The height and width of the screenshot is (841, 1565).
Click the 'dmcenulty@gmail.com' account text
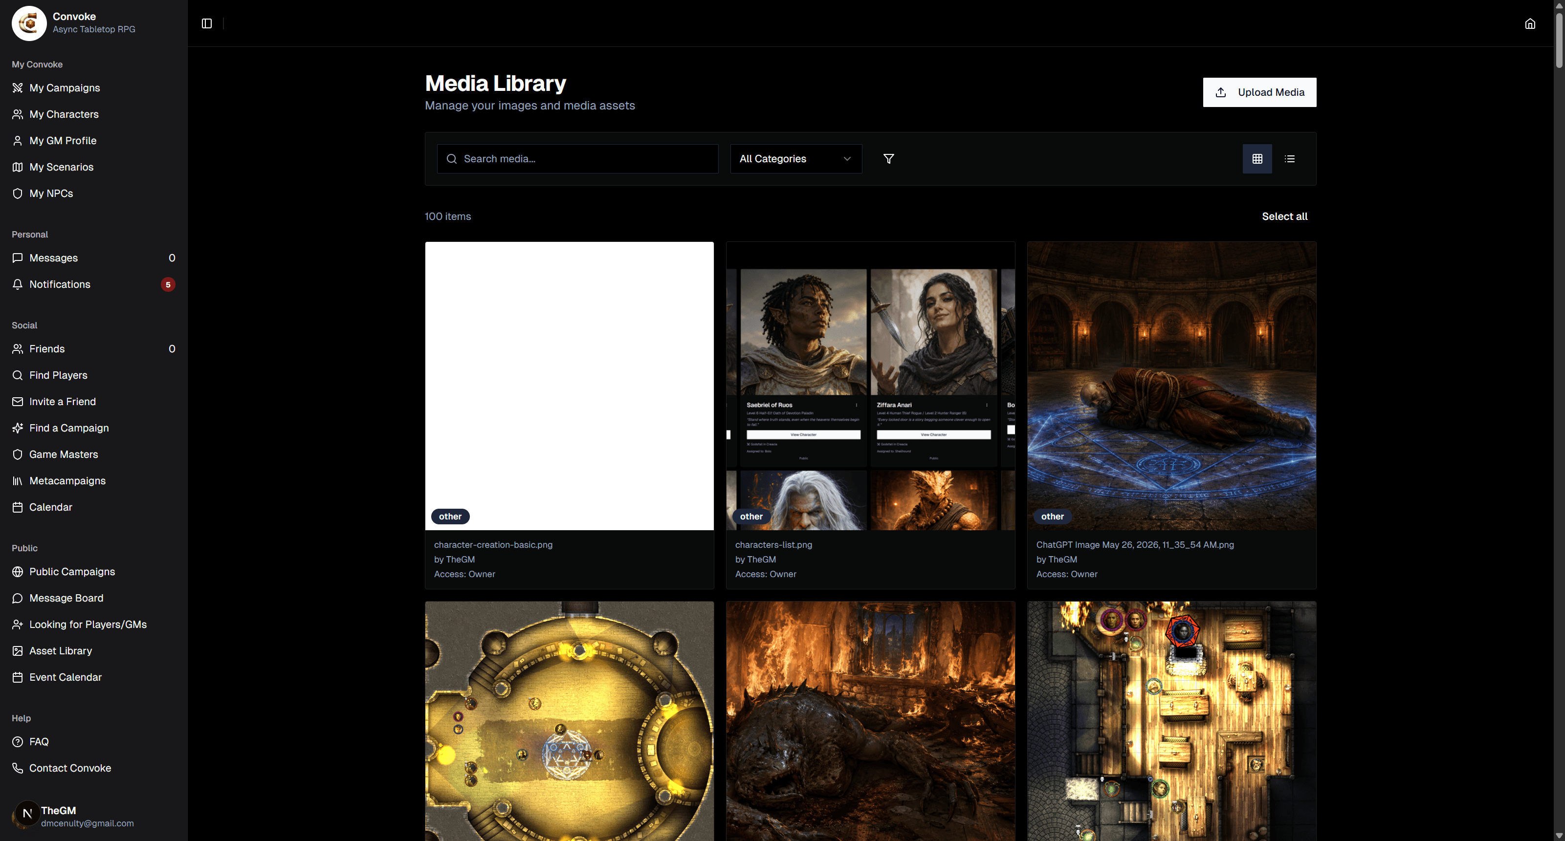point(88,823)
